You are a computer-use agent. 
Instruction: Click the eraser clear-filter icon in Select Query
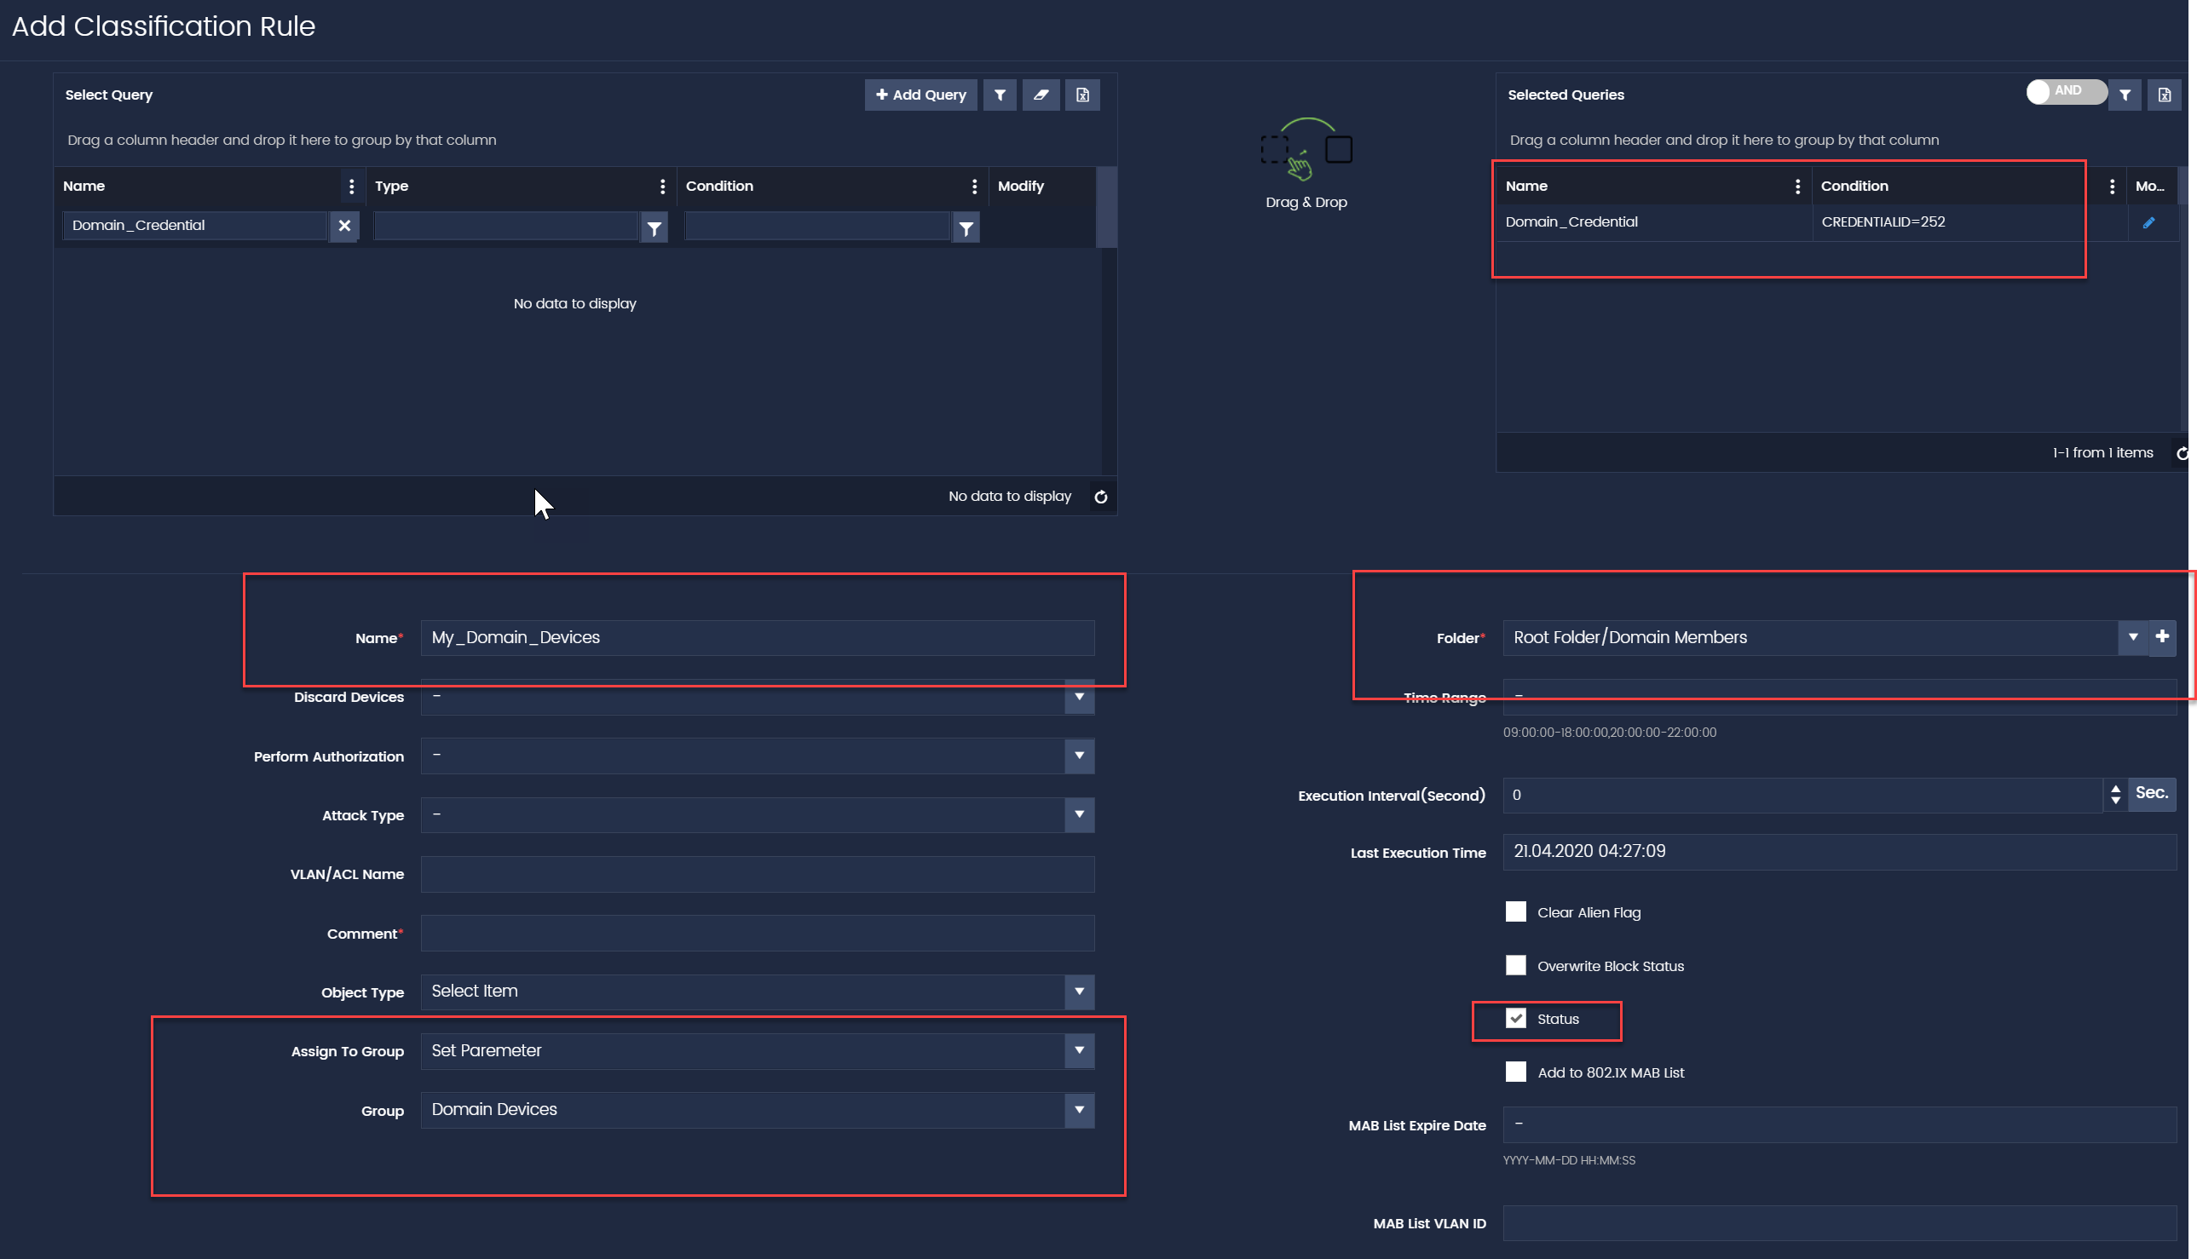(x=1041, y=95)
